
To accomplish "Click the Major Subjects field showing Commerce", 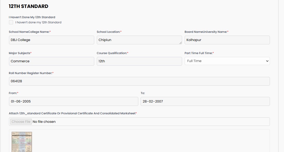I will coord(51,61).
